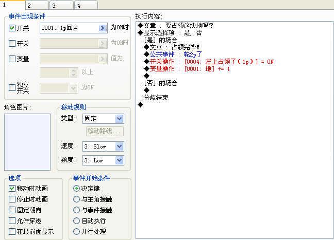Viewport: 334px width, 240px height.
Task: Select command line 文章：占领完毕!
Action: coord(172,47)
